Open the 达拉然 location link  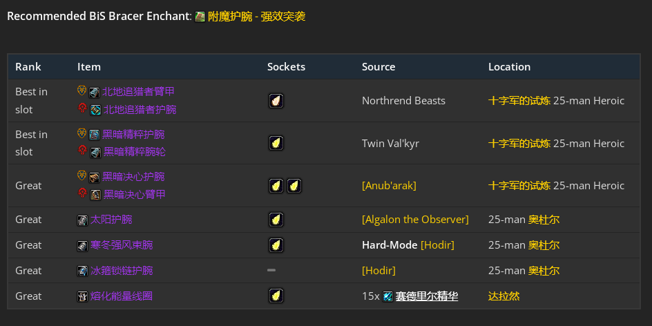click(x=504, y=296)
